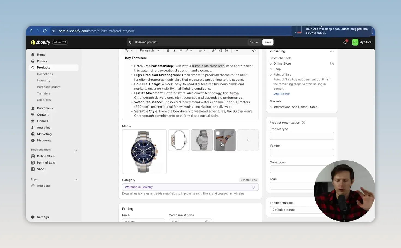Open Collections under Products
This screenshot has width=401, height=248.
point(45,74)
